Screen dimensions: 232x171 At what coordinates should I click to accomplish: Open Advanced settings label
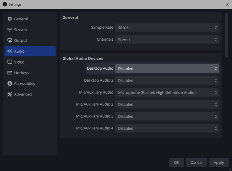coord(23,94)
